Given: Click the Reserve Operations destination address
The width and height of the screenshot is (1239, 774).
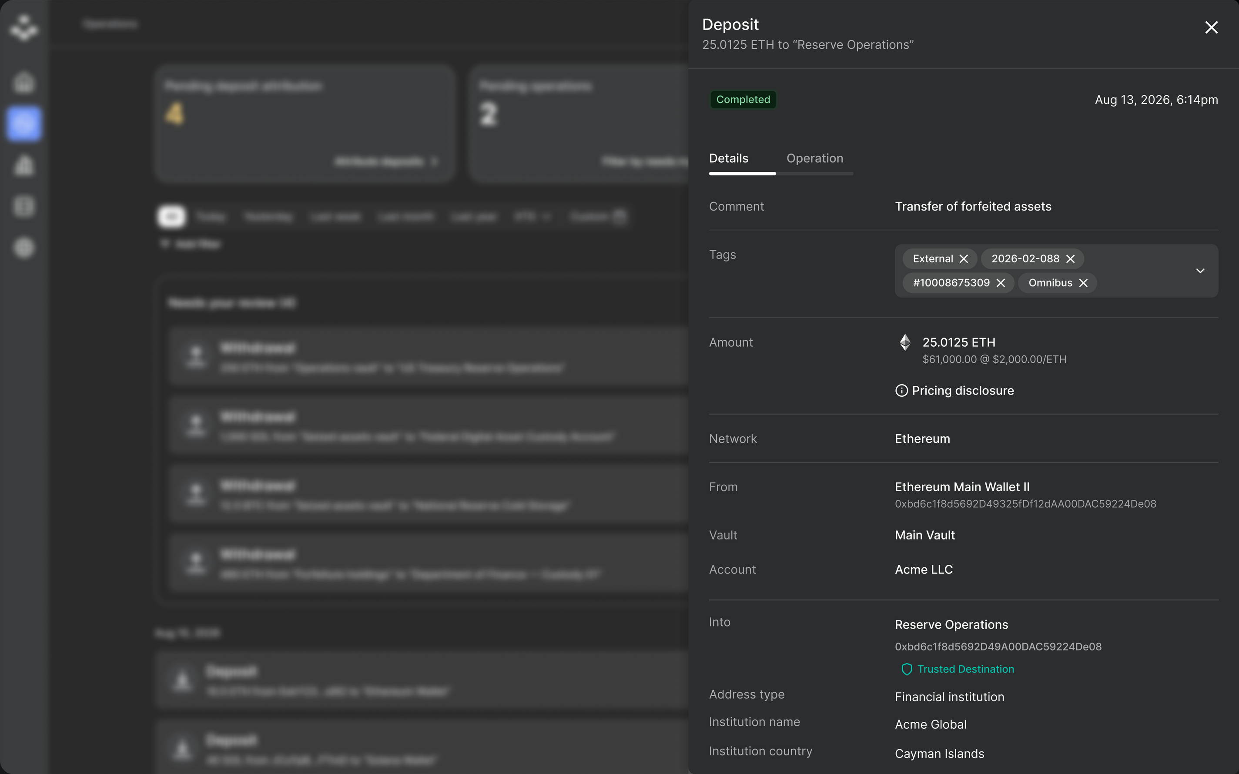Looking at the screenshot, I should [998, 647].
